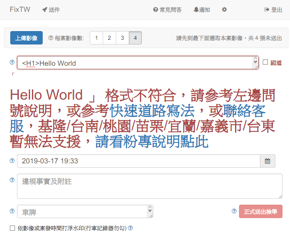Select 4 images per case

coord(135,38)
